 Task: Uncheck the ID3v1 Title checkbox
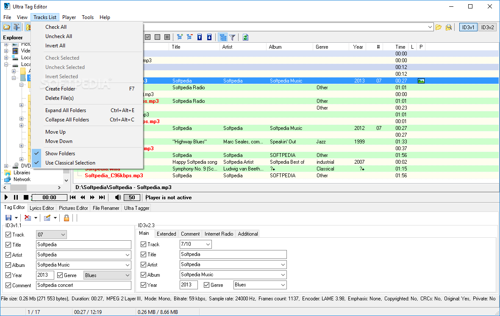tap(8, 245)
